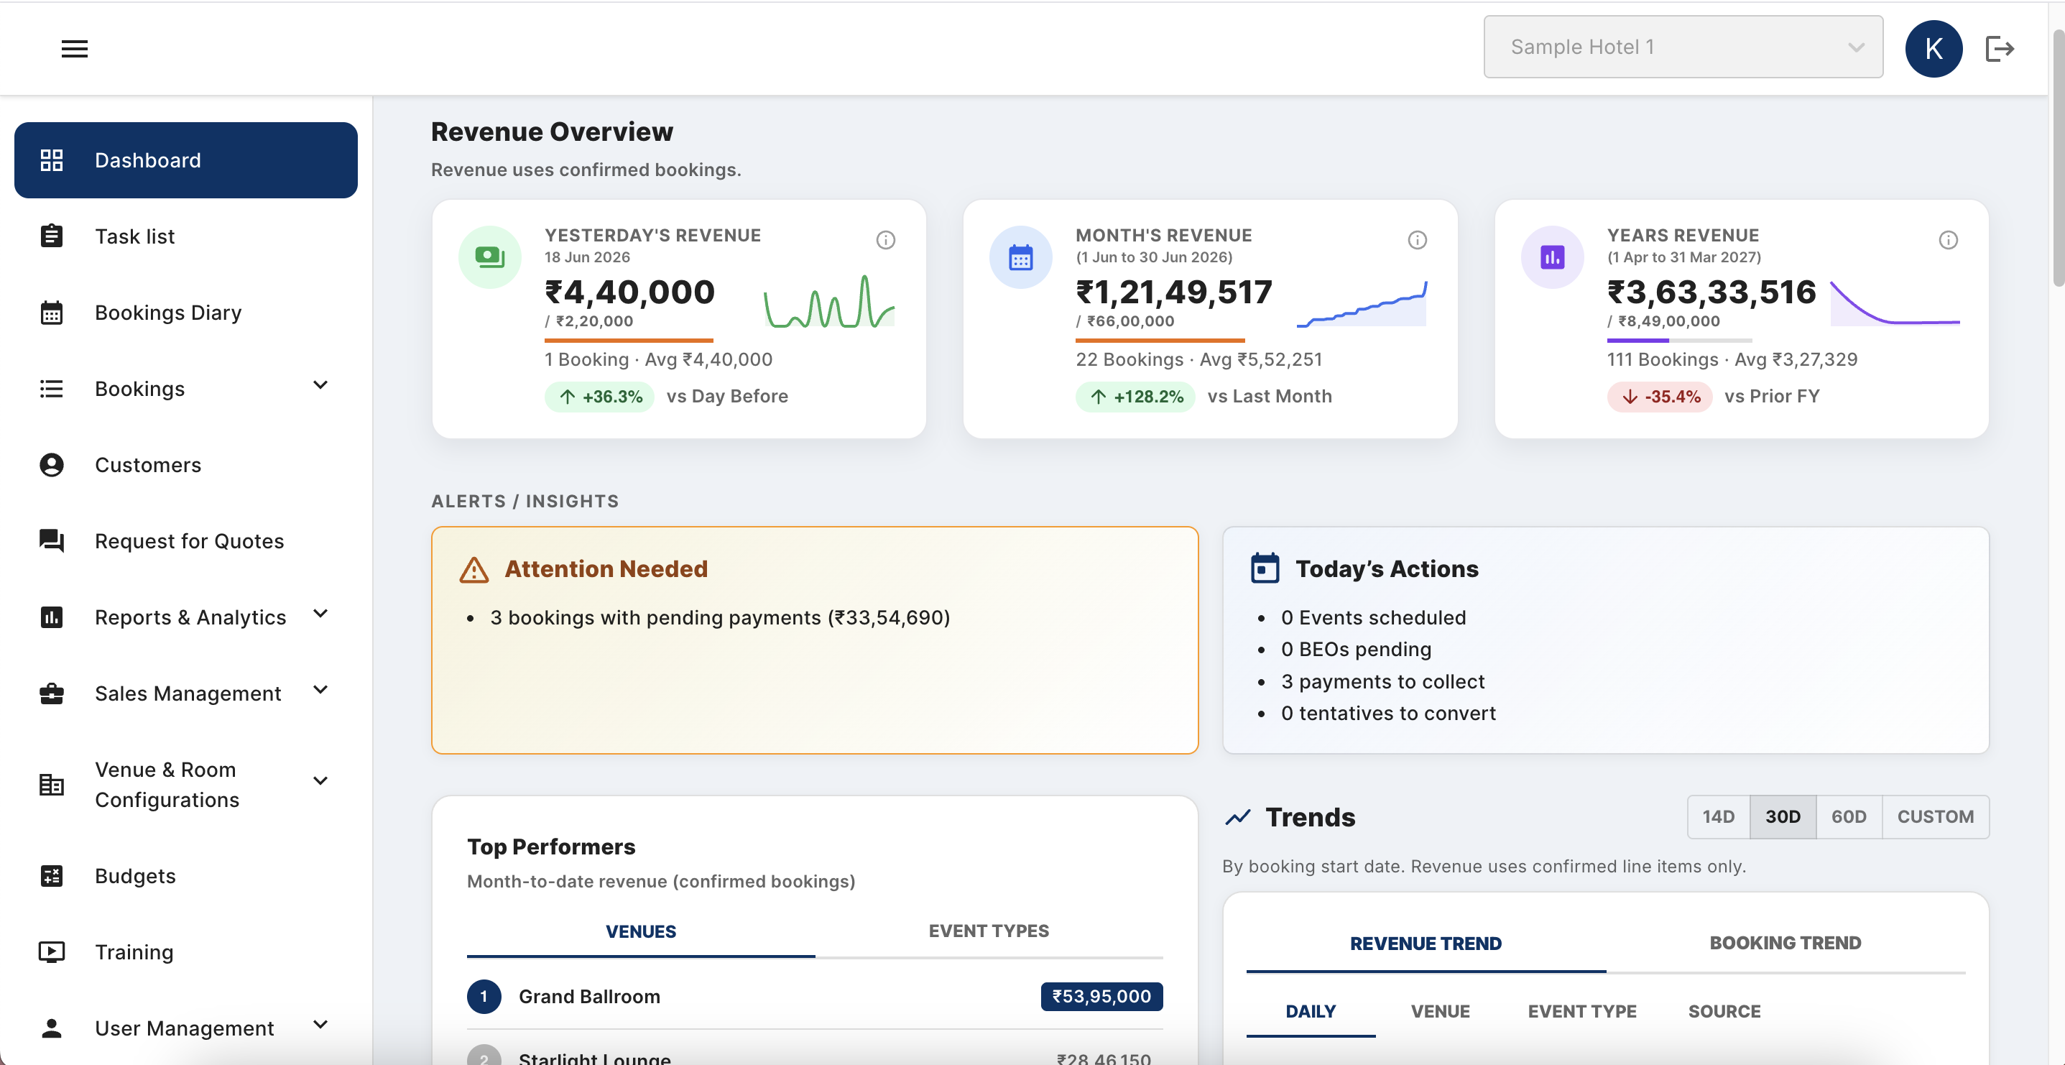The width and height of the screenshot is (2065, 1065).
Task: Click info icon on Month's Revenue card
Action: tap(1416, 240)
